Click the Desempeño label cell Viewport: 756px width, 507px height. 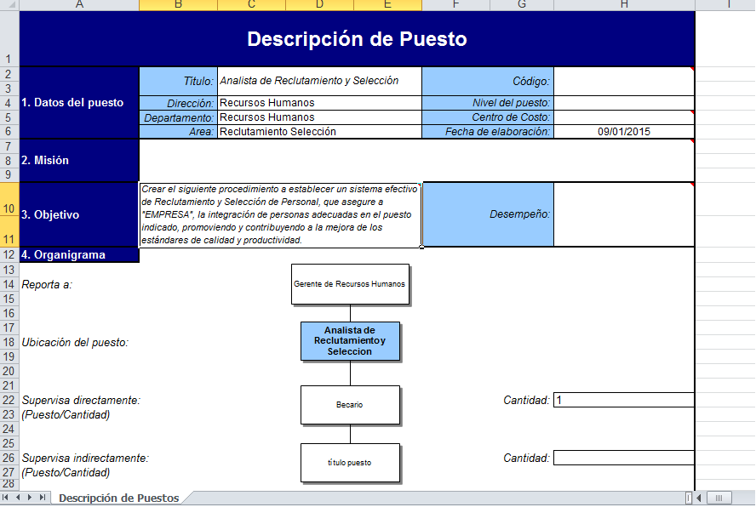click(x=488, y=214)
